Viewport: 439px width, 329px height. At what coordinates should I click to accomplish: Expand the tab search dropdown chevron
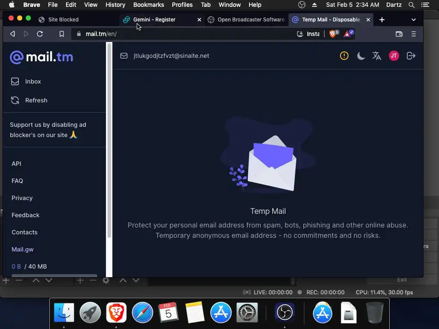click(414, 20)
